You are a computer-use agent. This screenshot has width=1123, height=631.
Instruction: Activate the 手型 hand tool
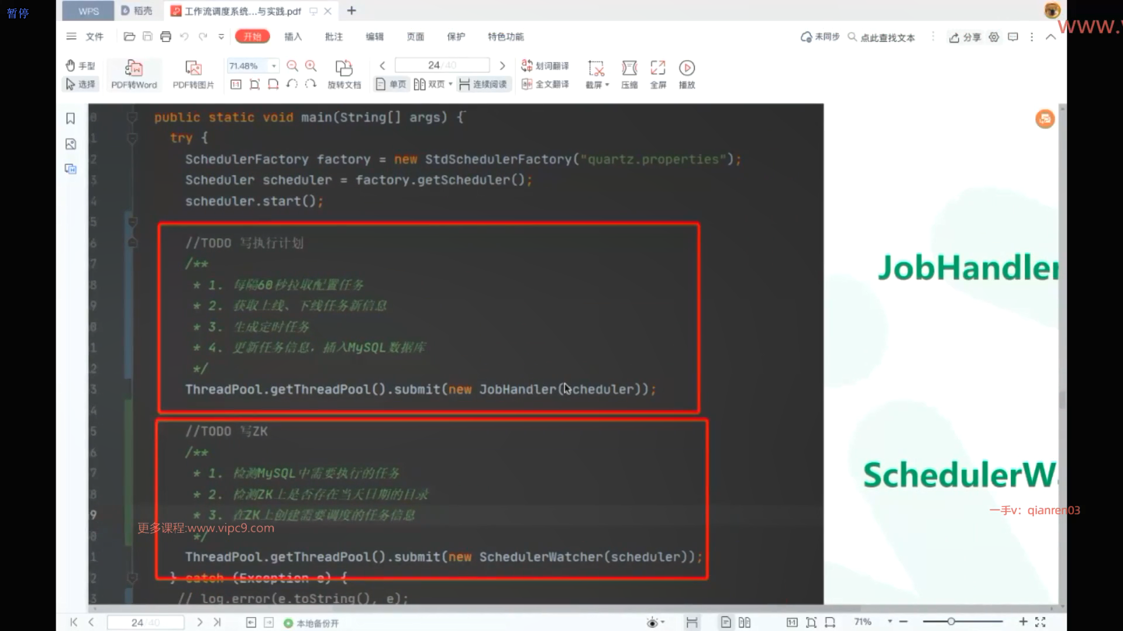click(80, 66)
